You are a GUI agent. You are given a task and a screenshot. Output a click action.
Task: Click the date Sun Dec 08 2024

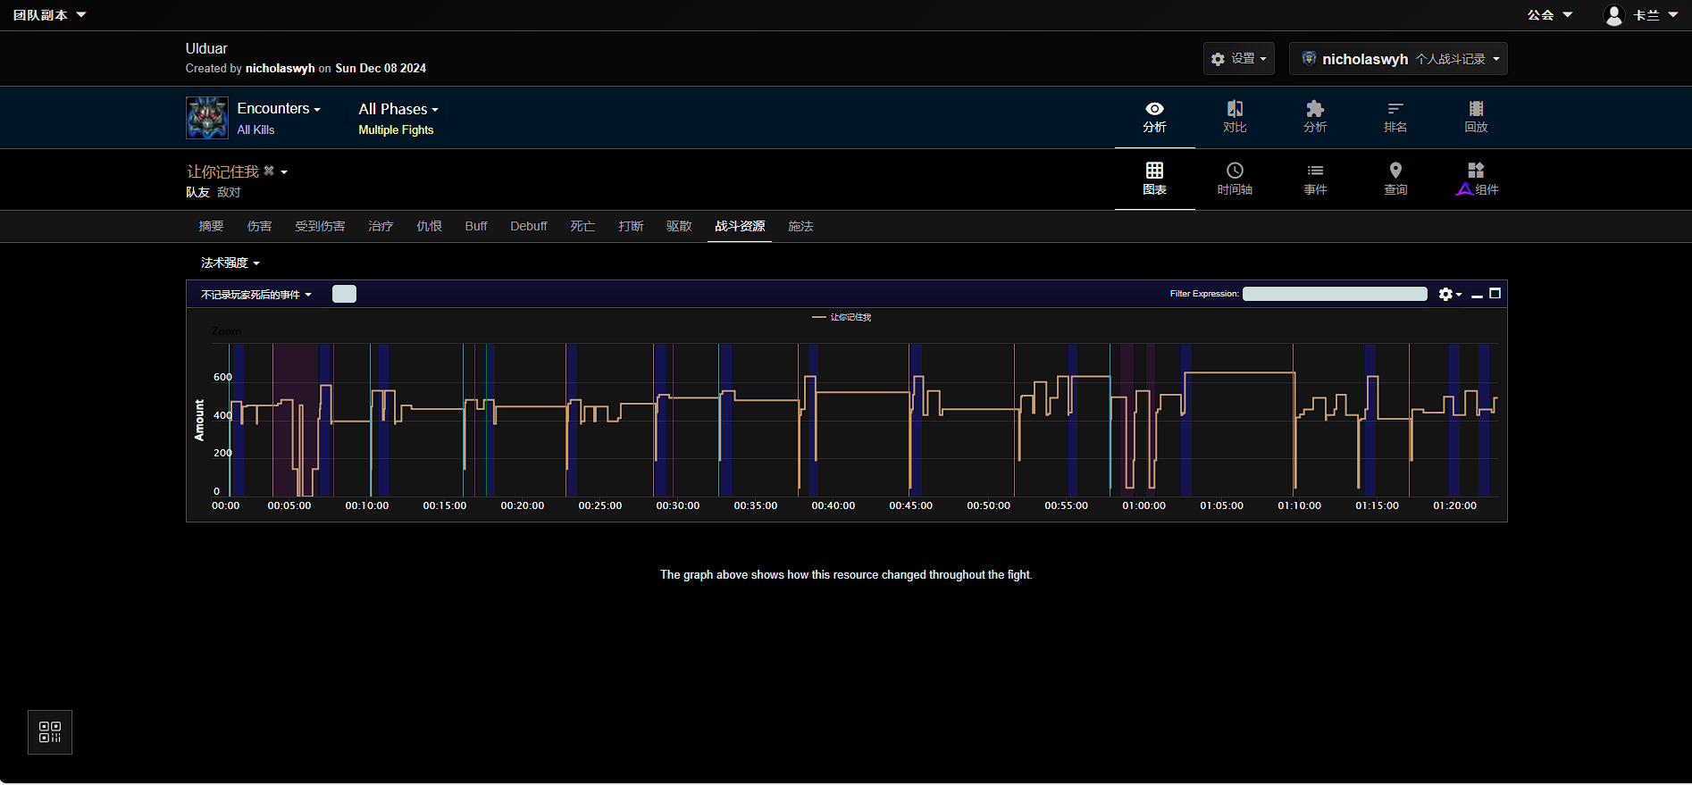(x=381, y=69)
